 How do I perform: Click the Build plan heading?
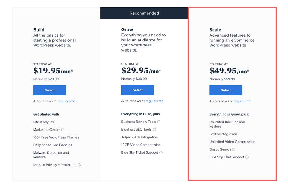click(x=39, y=30)
